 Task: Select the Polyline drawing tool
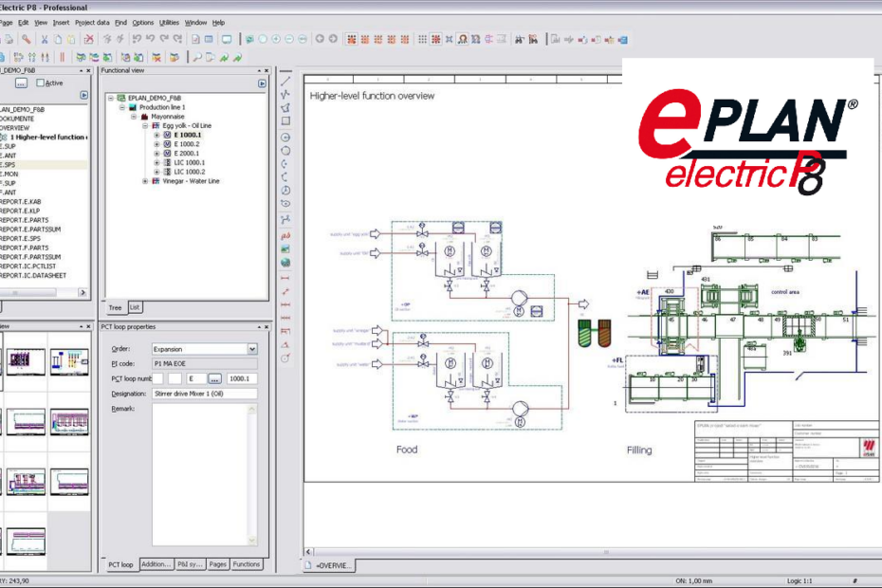pos(285,94)
